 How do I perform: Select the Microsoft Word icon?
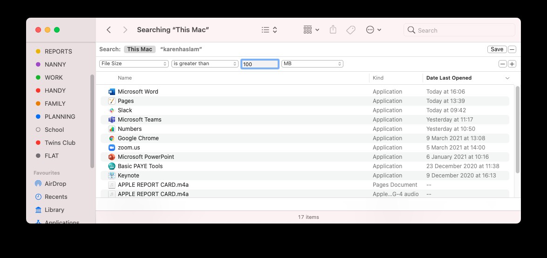[112, 92]
